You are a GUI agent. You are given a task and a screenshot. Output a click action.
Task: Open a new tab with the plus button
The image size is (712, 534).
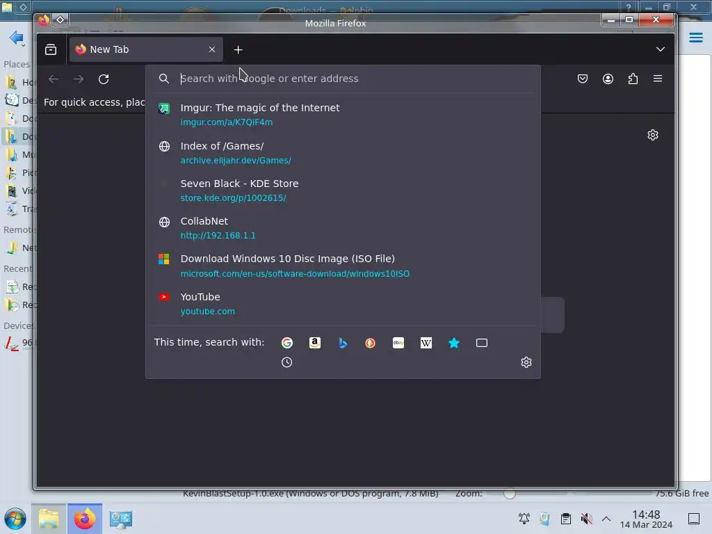click(x=238, y=49)
